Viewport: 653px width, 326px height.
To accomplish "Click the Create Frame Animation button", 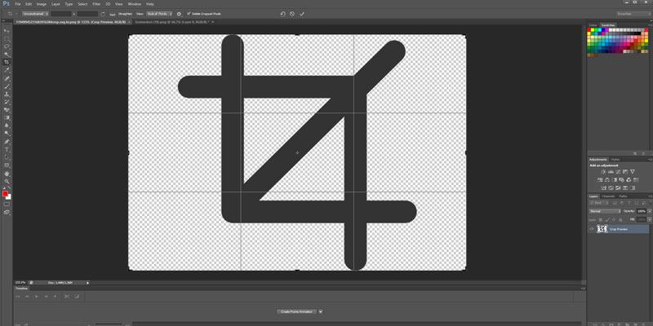I will click(297, 311).
